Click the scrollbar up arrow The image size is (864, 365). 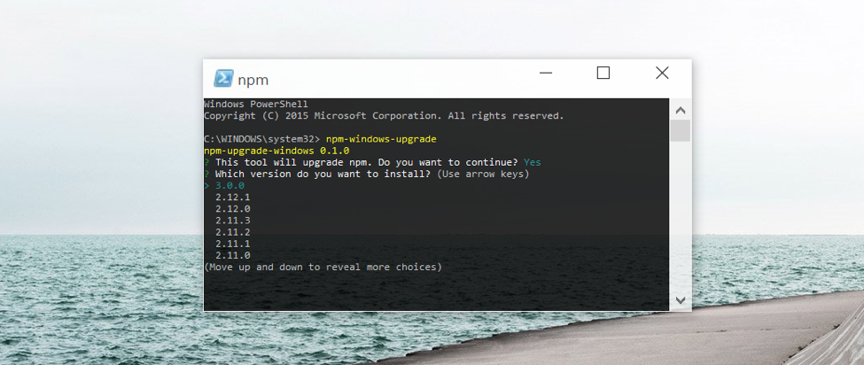pos(680,111)
